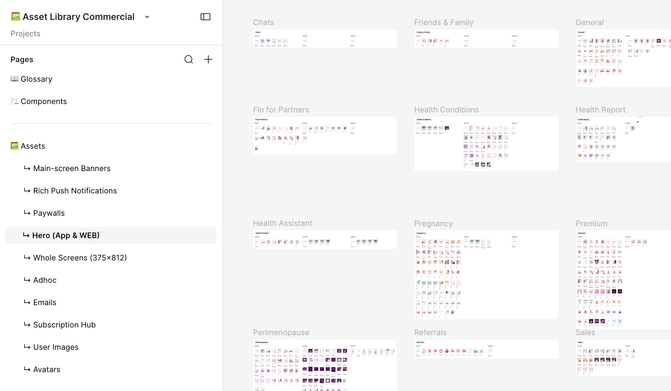
Task: Select the Pregnancy frame label
Action: [433, 223]
